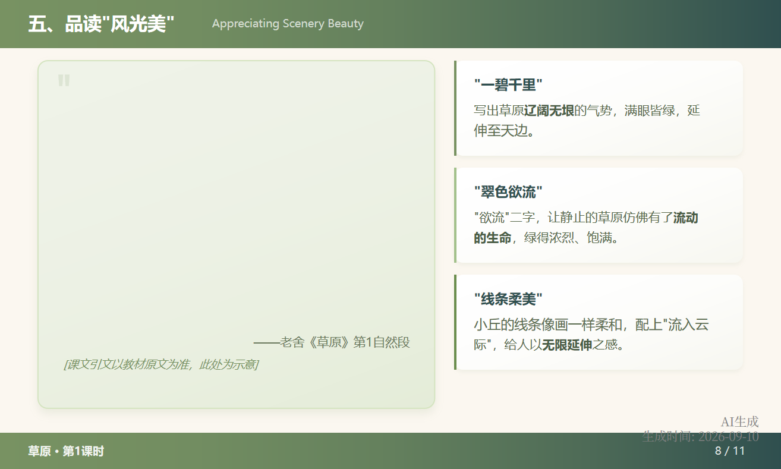The image size is (781, 469).
Task: Click the subtitle "Appreciating Scenery Beauty"
Action: [288, 24]
